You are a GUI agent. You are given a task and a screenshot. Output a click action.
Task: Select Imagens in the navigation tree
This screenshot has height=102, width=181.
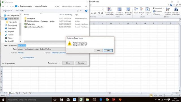click(x=9, y=31)
